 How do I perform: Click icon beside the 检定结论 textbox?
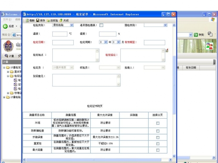tap(167, 50)
